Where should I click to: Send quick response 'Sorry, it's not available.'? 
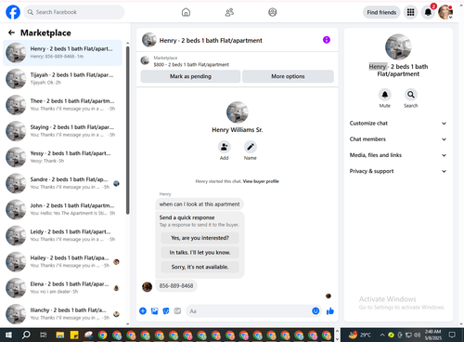200,267
